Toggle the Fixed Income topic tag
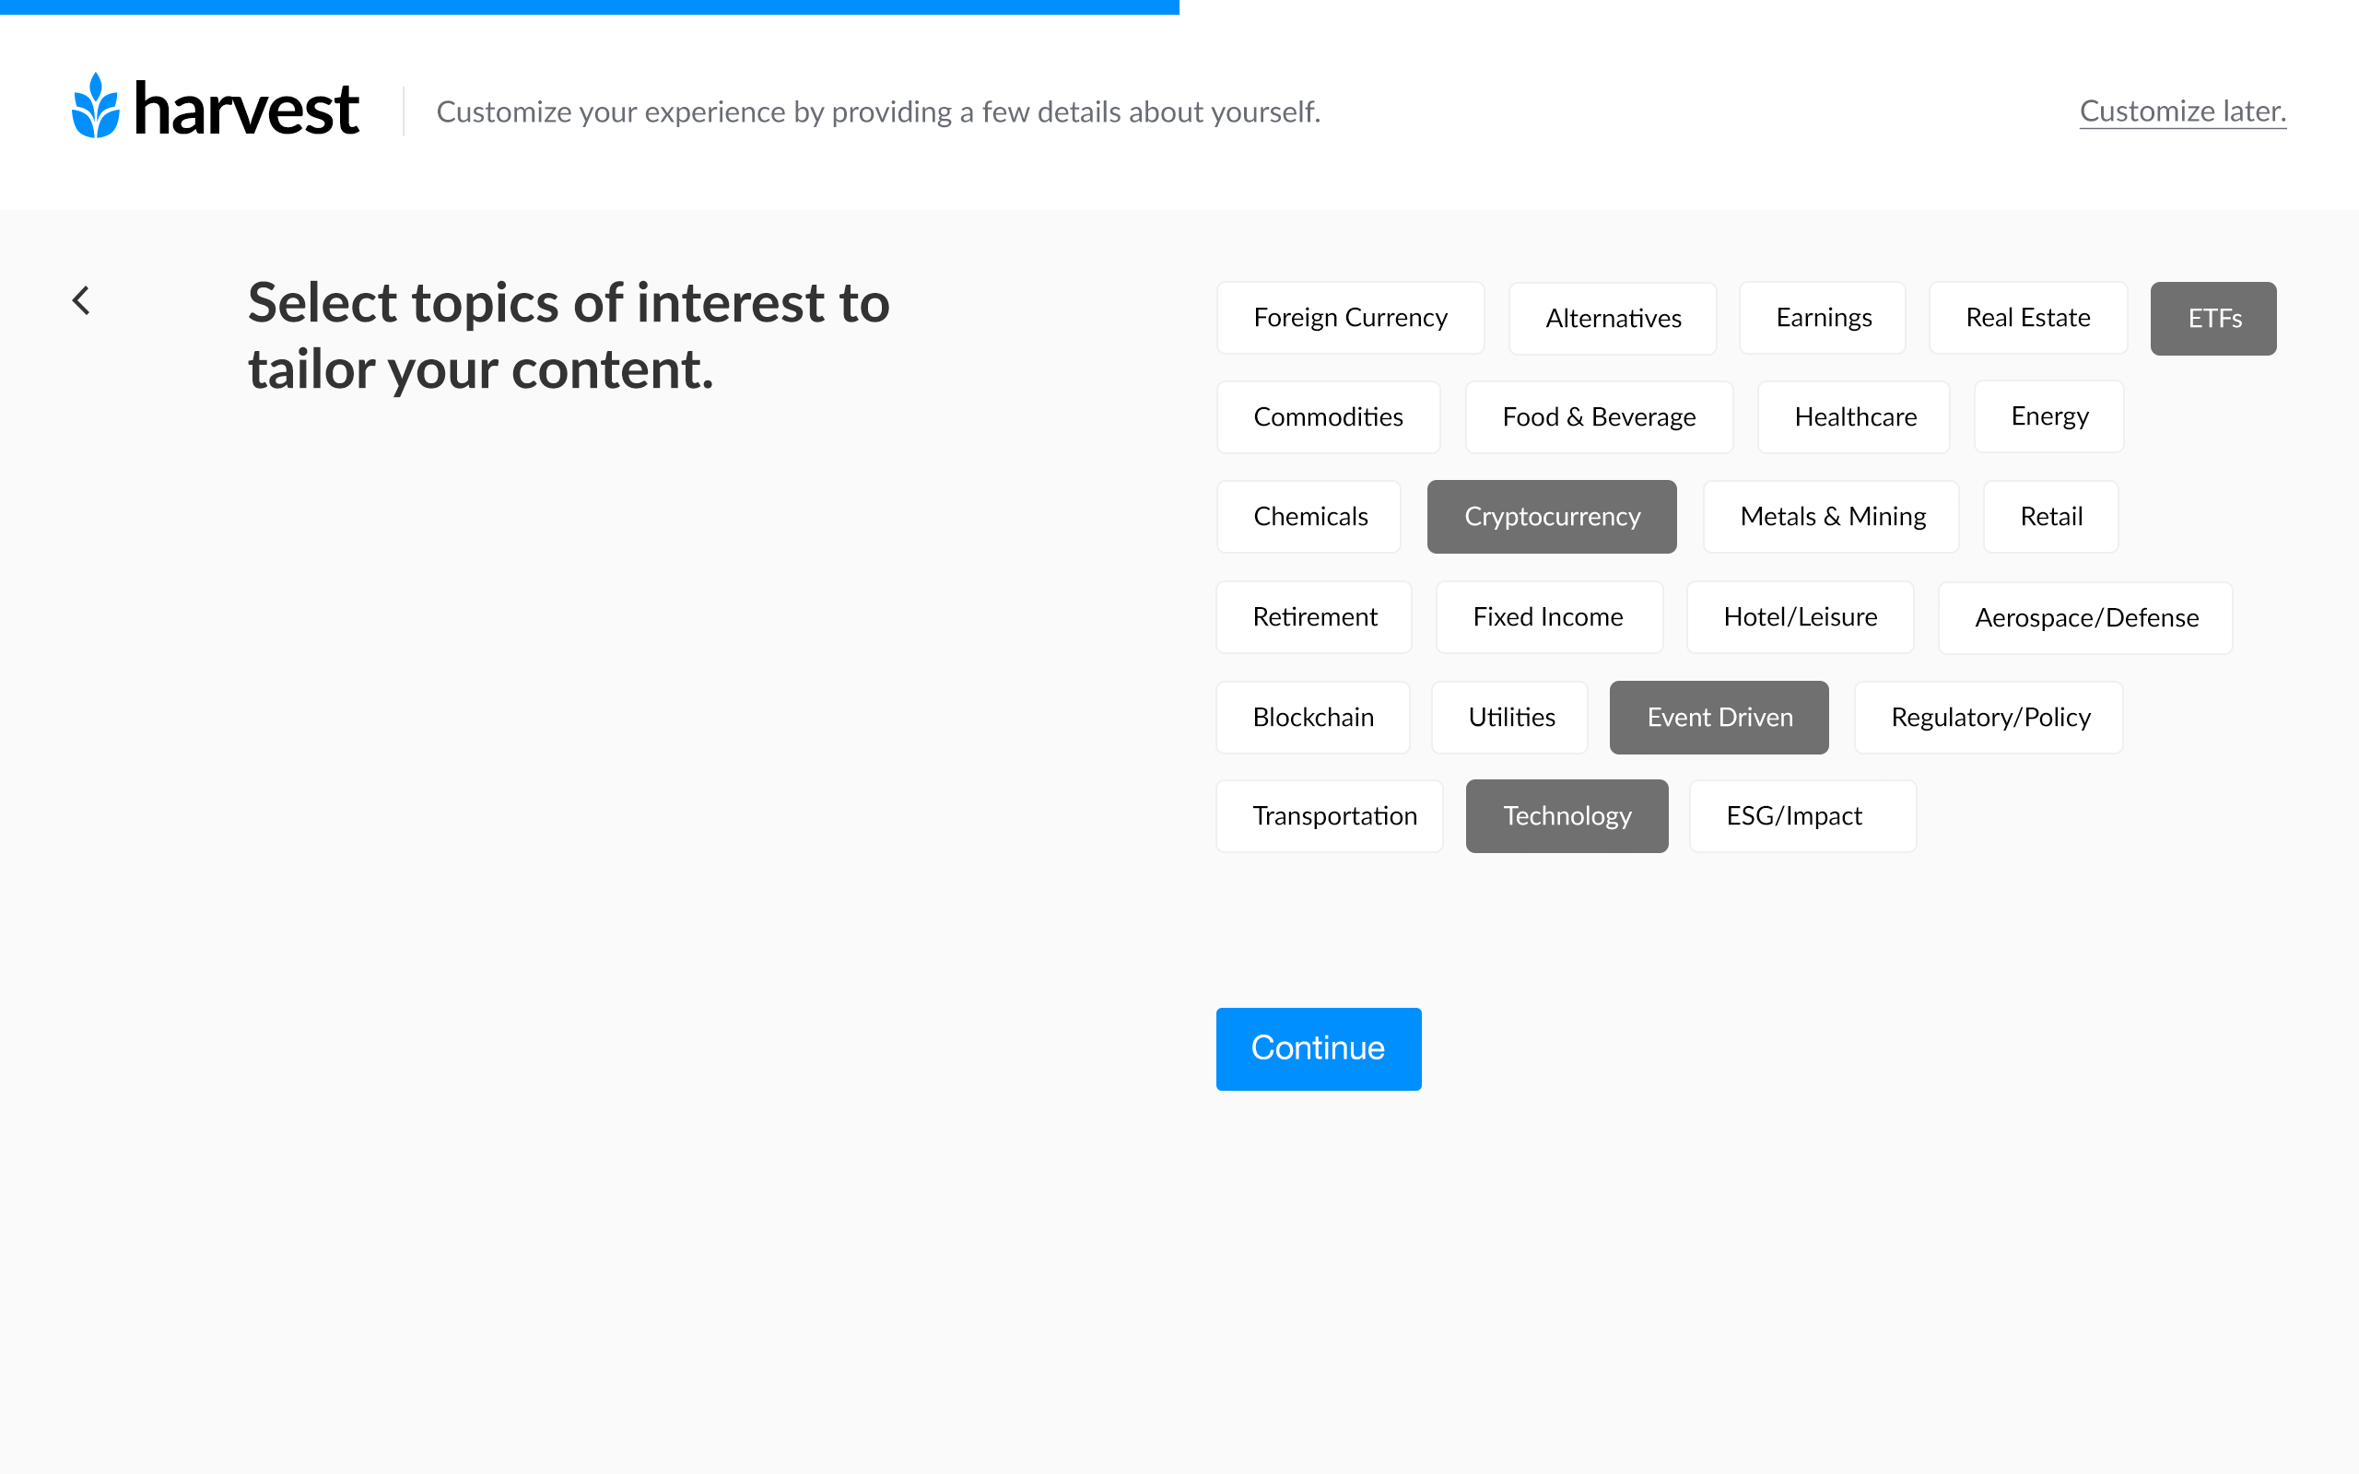The height and width of the screenshot is (1474, 2359). [x=1549, y=616]
